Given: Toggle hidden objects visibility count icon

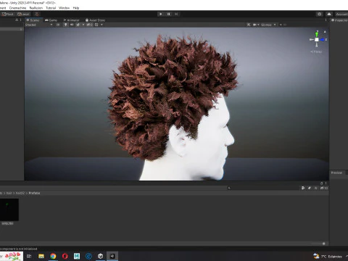Looking at the screenshot, I should click(89, 25).
